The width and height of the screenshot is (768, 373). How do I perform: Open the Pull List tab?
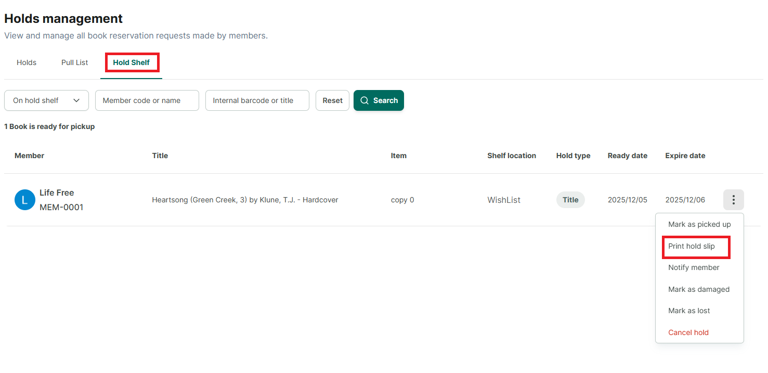pyautogui.click(x=75, y=62)
